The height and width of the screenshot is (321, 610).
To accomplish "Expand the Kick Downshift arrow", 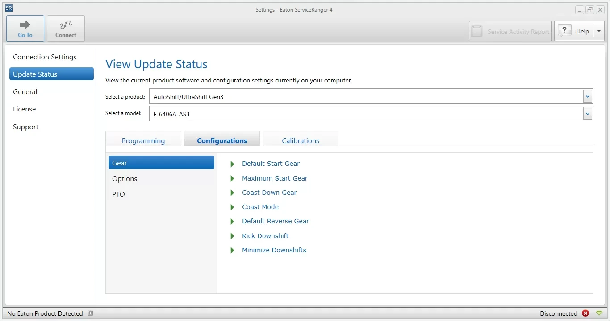I will pos(232,236).
